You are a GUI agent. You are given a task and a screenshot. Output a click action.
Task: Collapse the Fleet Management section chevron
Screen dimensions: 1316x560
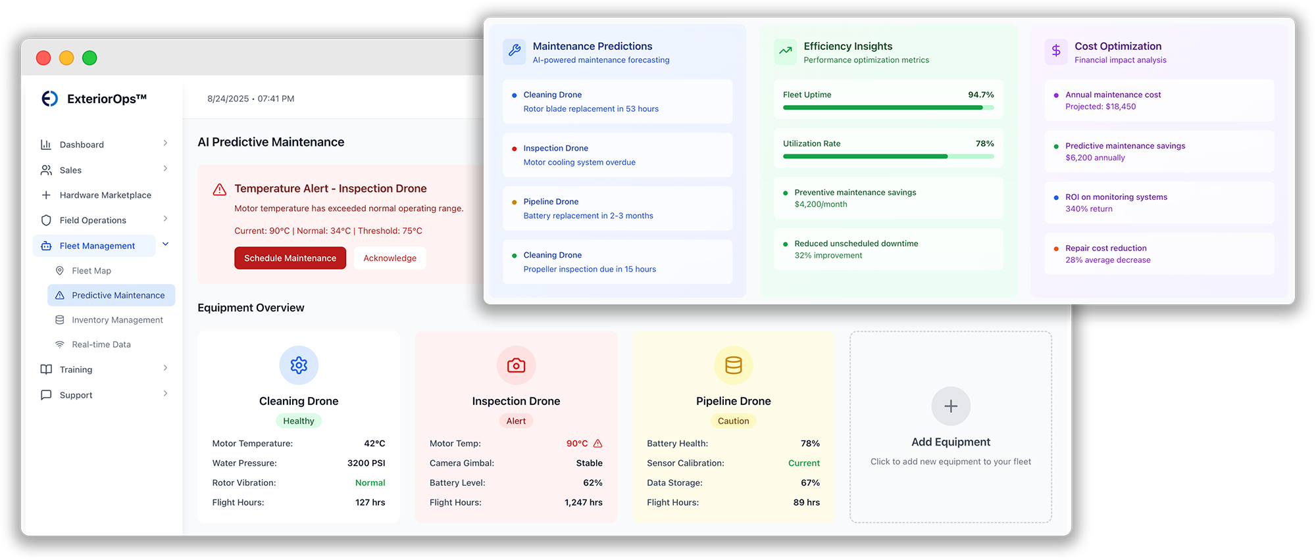tap(166, 245)
